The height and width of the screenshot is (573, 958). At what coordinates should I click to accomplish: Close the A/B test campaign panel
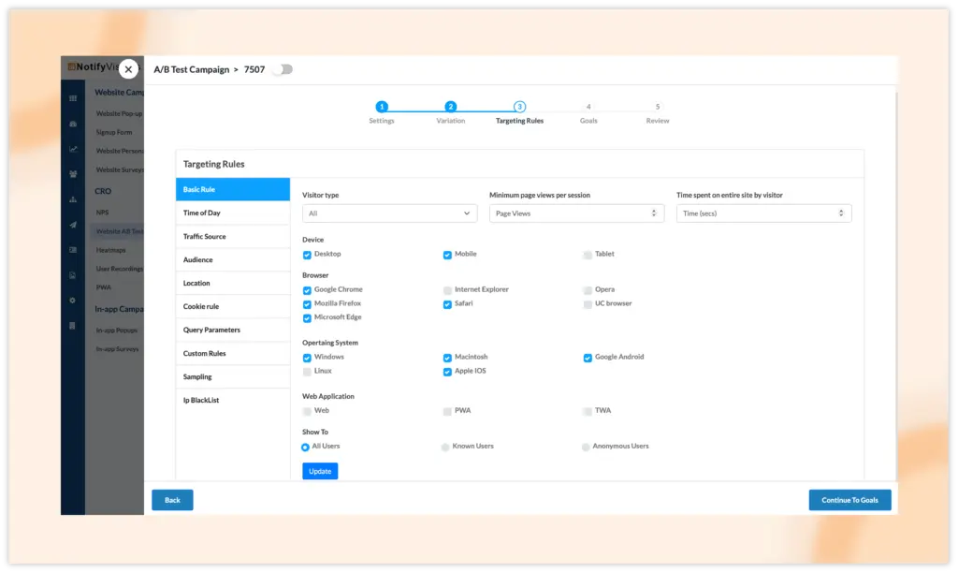(128, 69)
